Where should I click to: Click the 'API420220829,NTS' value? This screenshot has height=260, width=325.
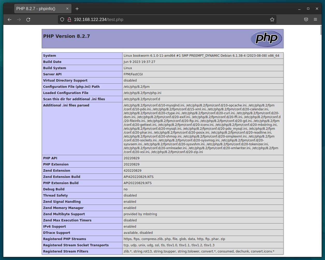(x=139, y=177)
